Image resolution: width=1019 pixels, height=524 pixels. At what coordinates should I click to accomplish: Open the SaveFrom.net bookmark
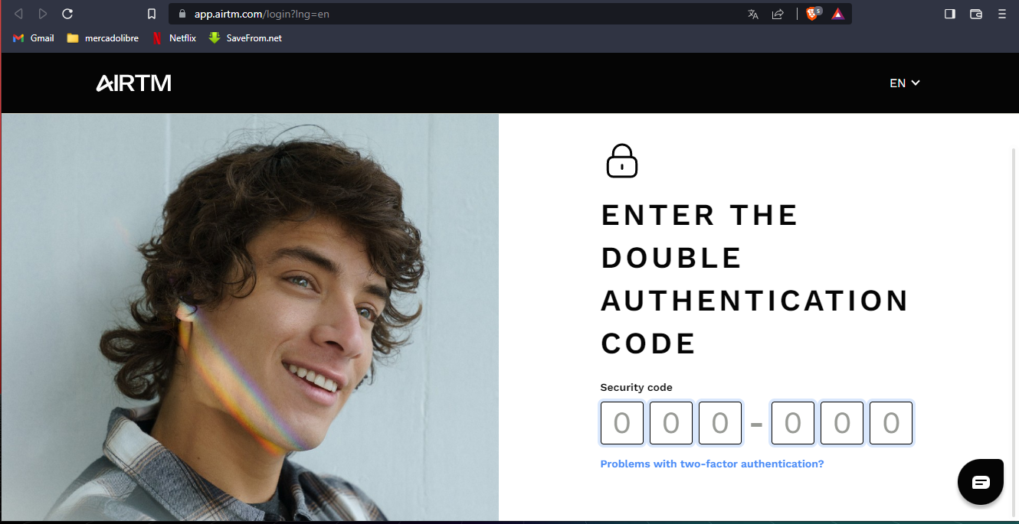pyautogui.click(x=245, y=37)
